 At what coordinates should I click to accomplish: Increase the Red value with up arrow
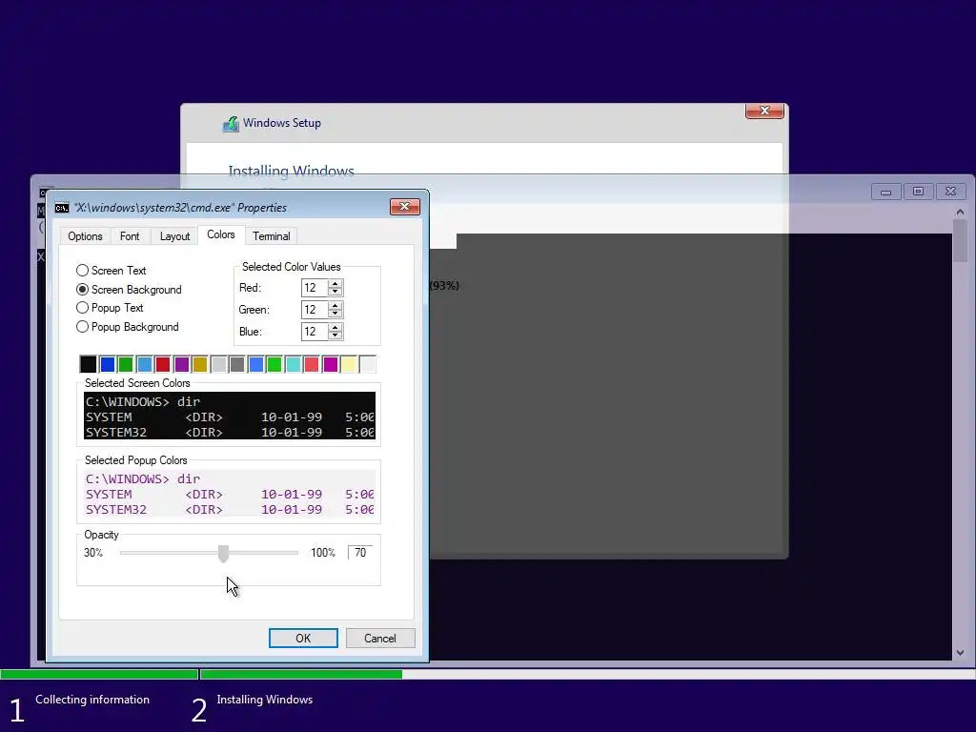point(335,284)
